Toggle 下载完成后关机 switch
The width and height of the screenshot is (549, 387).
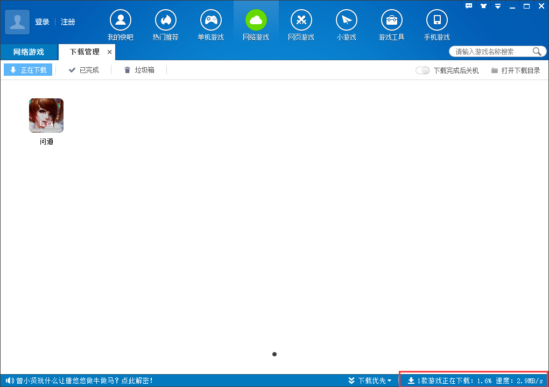coord(423,70)
